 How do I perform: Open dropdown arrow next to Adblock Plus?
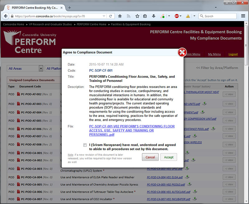[x=182, y=16]
